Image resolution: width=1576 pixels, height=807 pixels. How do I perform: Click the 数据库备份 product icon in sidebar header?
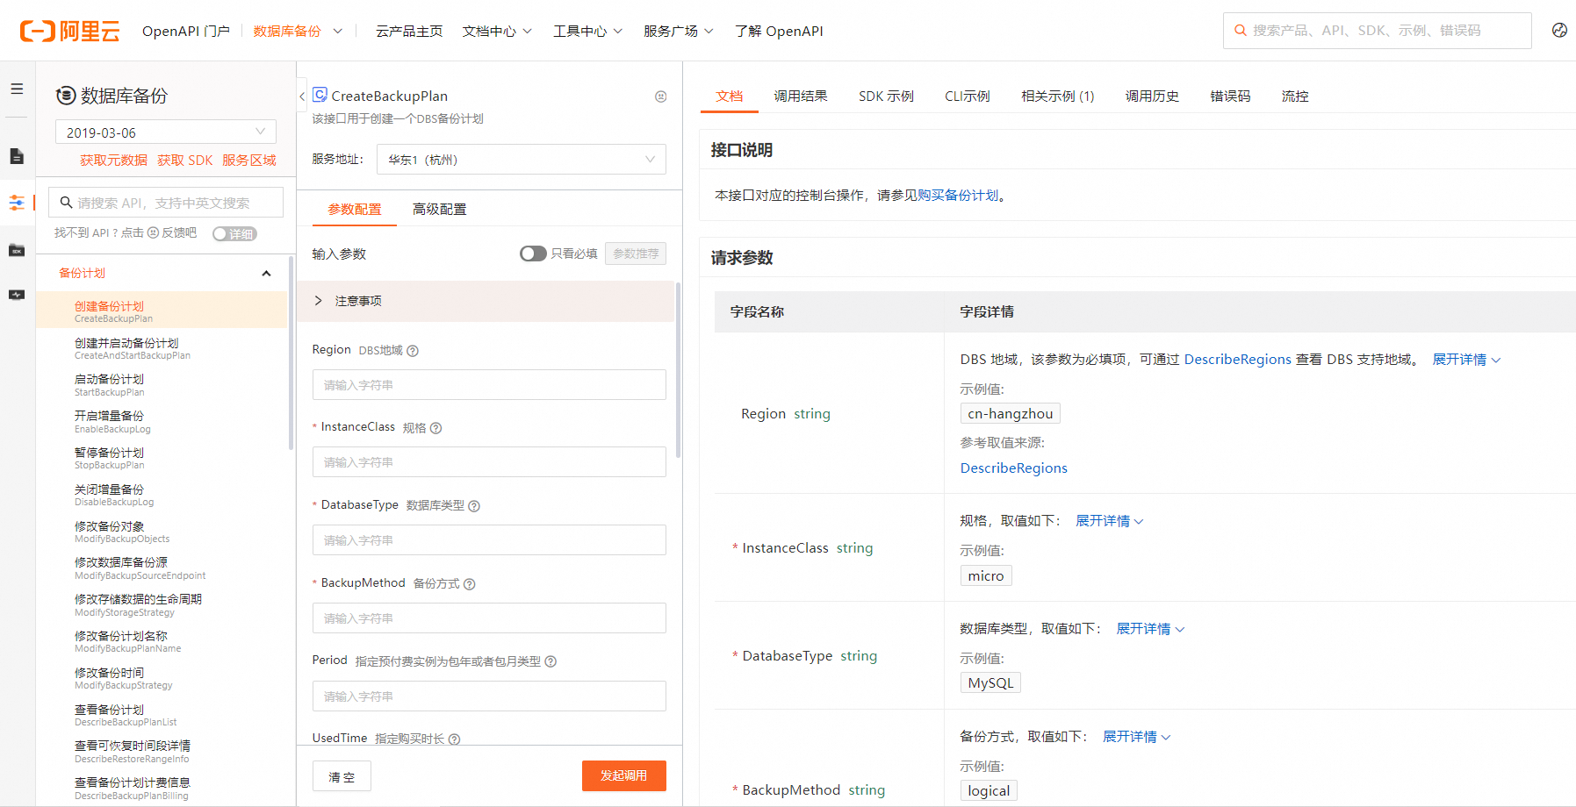[x=66, y=96]
